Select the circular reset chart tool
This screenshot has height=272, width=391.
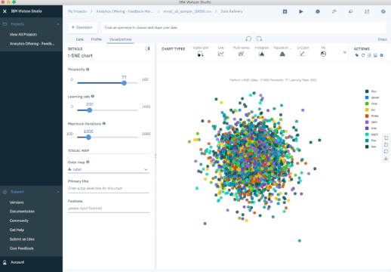click(386, 151)
